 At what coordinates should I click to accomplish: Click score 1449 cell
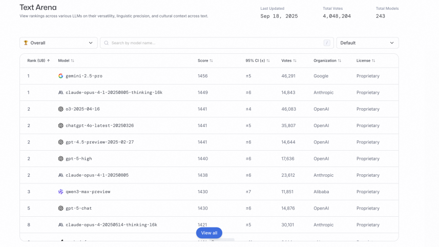point(203,92)
